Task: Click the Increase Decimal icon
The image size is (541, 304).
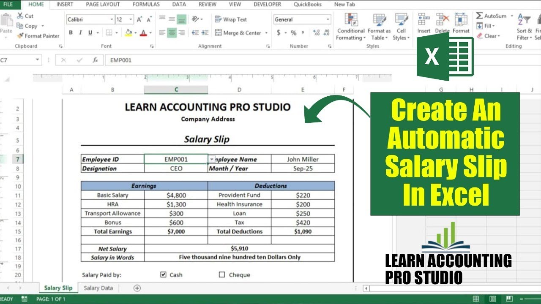Action: (316, 33)
